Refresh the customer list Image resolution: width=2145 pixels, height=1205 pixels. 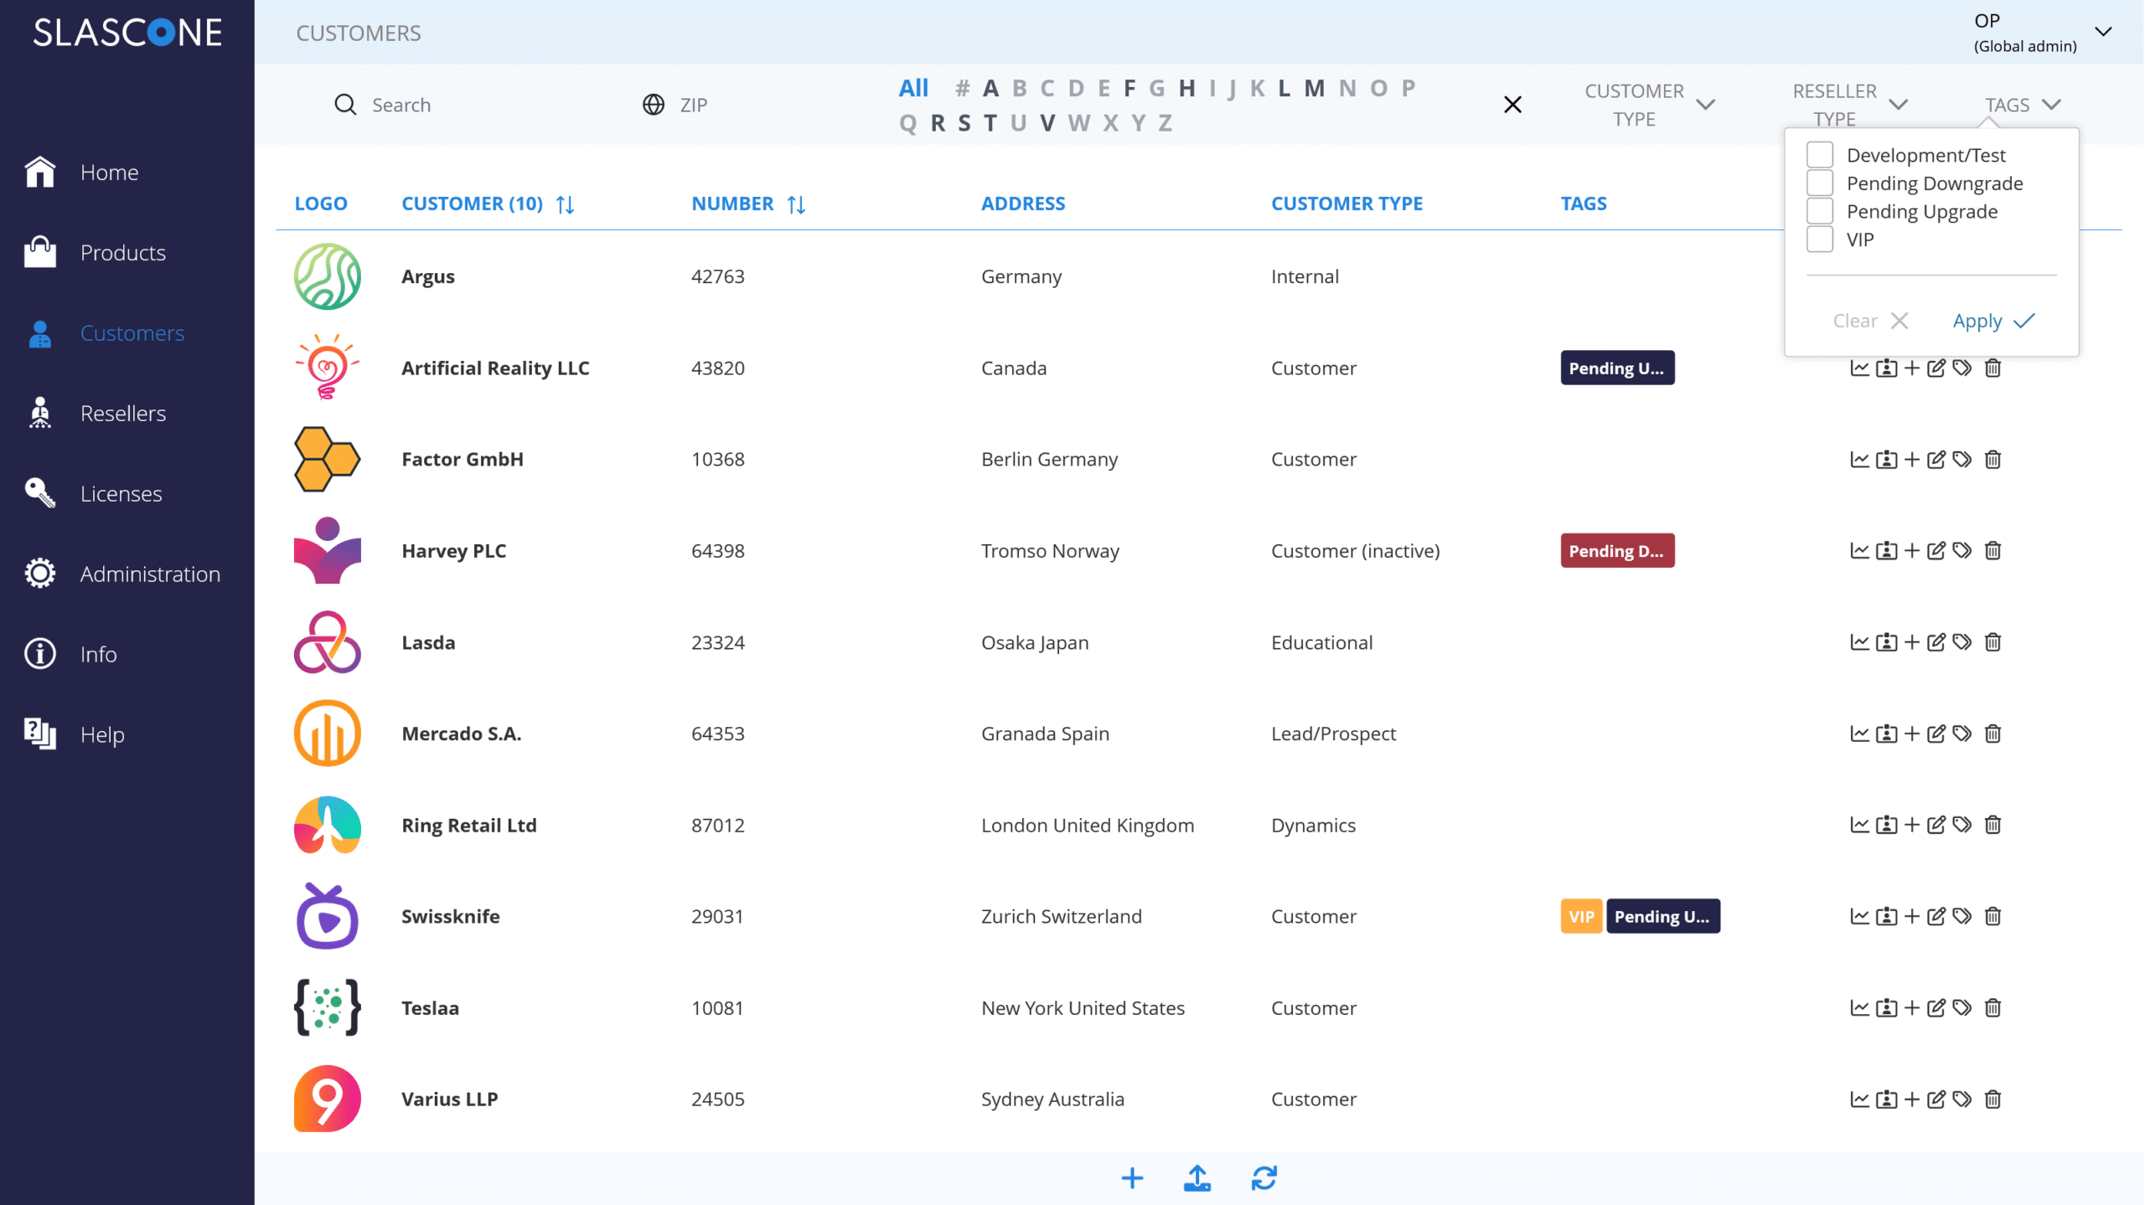[x=1264, y=1177]
